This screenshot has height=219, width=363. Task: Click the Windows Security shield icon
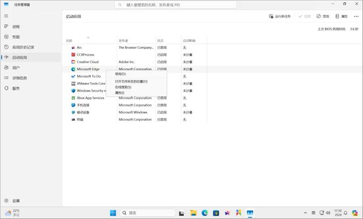(73, 91)
